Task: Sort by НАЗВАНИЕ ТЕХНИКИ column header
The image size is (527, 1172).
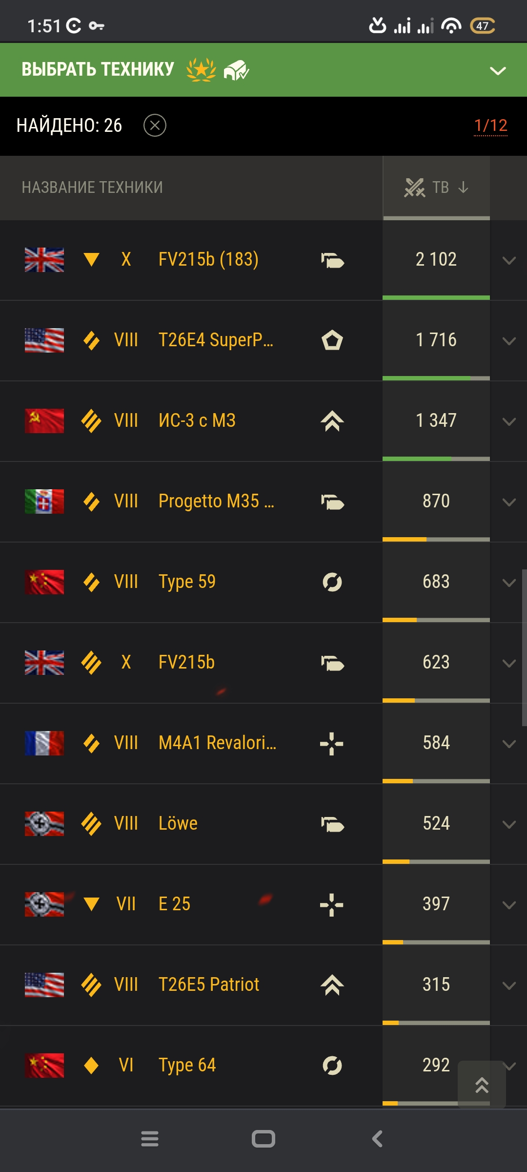Action: tap(92, 188)
